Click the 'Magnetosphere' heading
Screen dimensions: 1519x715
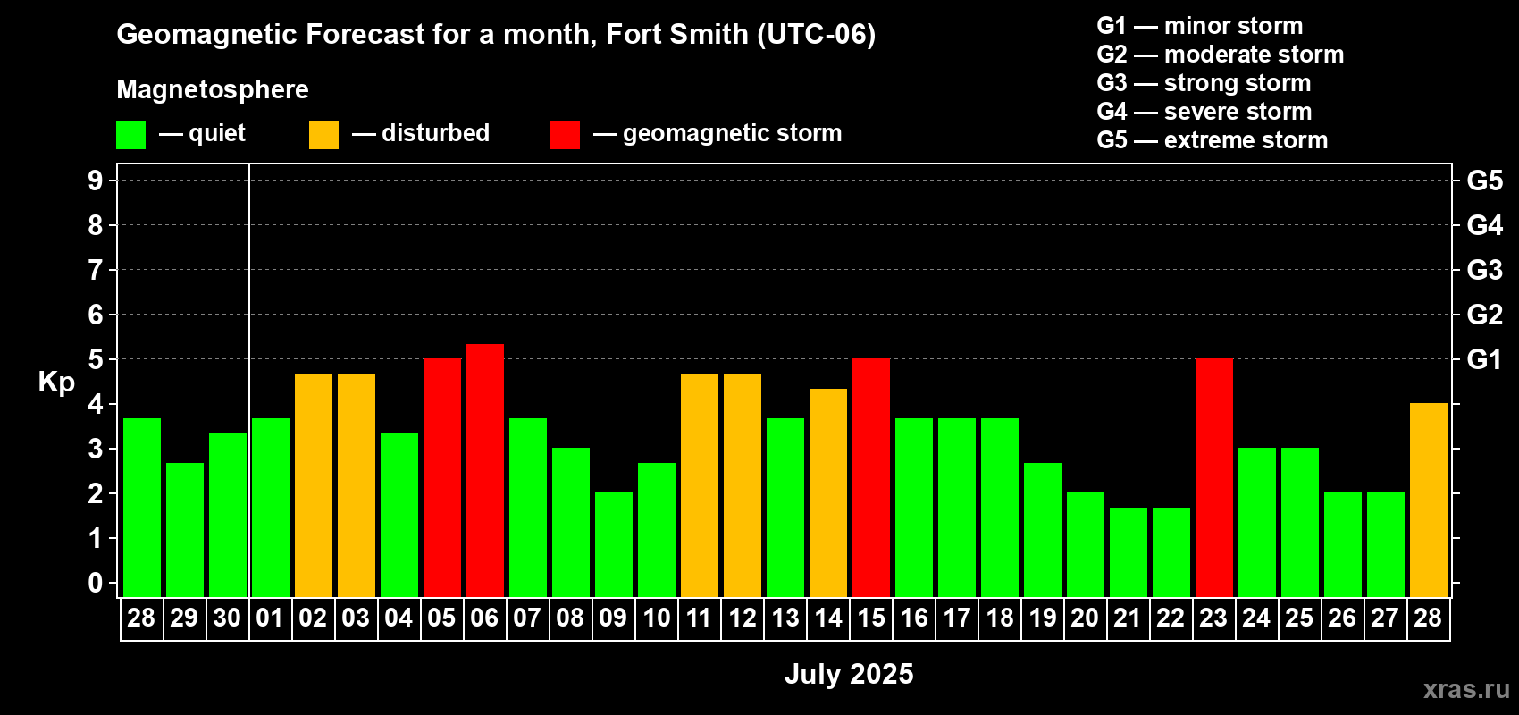[213, 89]
